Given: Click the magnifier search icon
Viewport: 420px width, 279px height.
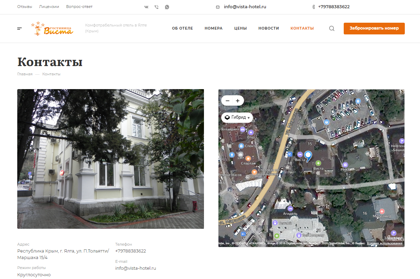Looking at the screenshot, I should pos(332,29).
